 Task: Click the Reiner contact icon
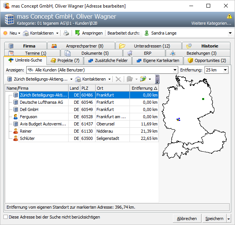(x=16, y=131)
